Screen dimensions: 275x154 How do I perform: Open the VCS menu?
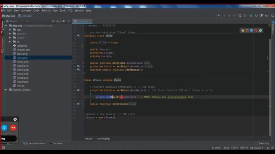(x=70, y=10)
